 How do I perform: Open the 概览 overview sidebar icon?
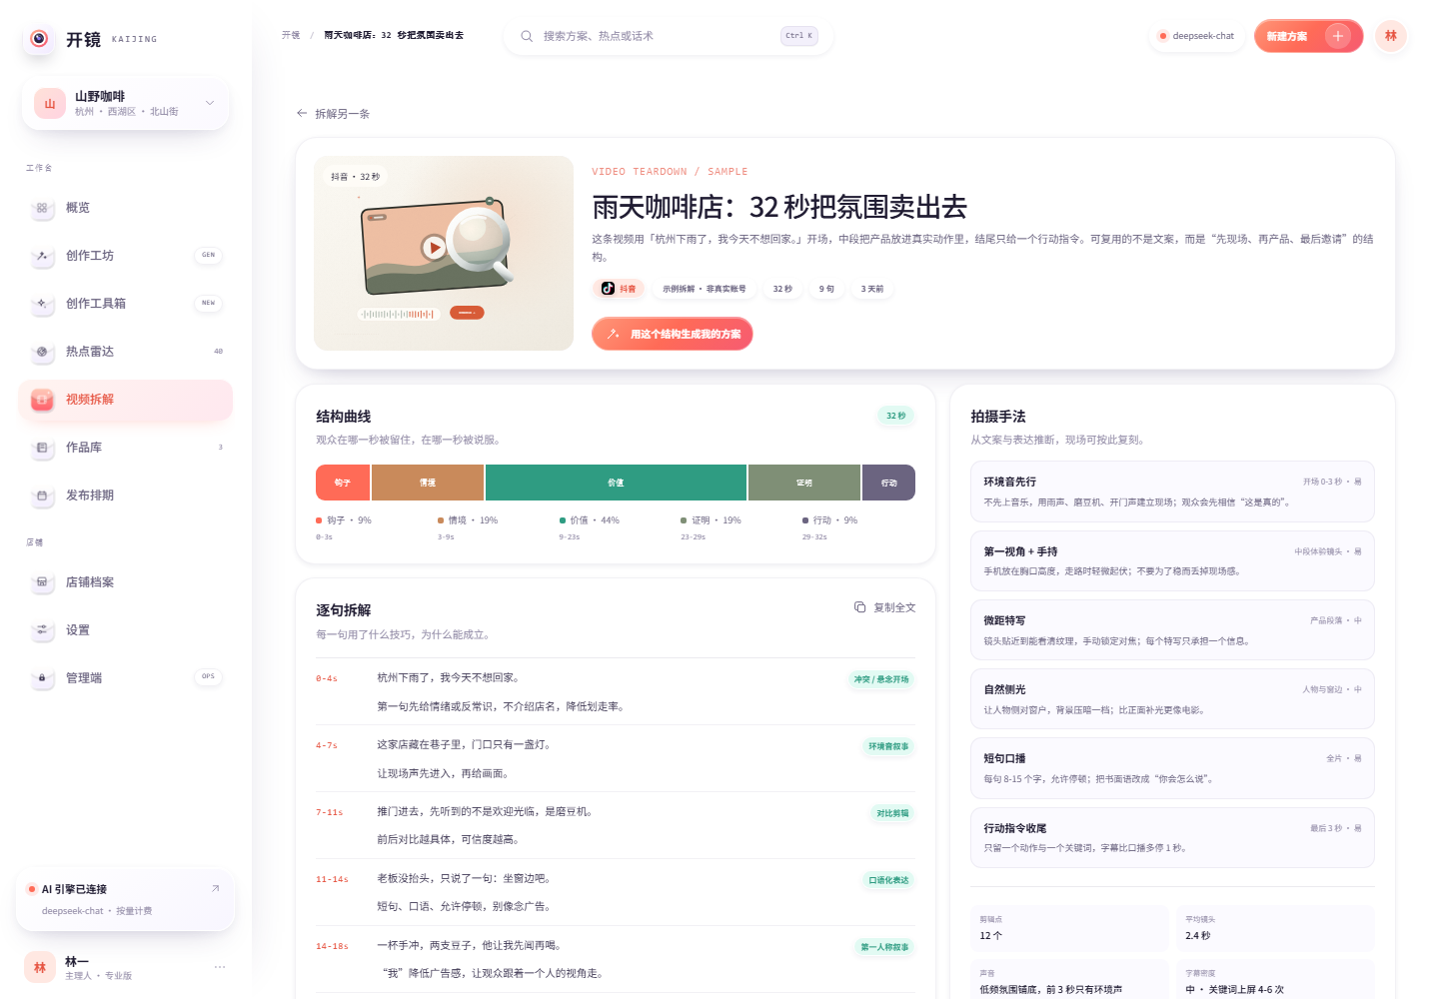[42, 208]
